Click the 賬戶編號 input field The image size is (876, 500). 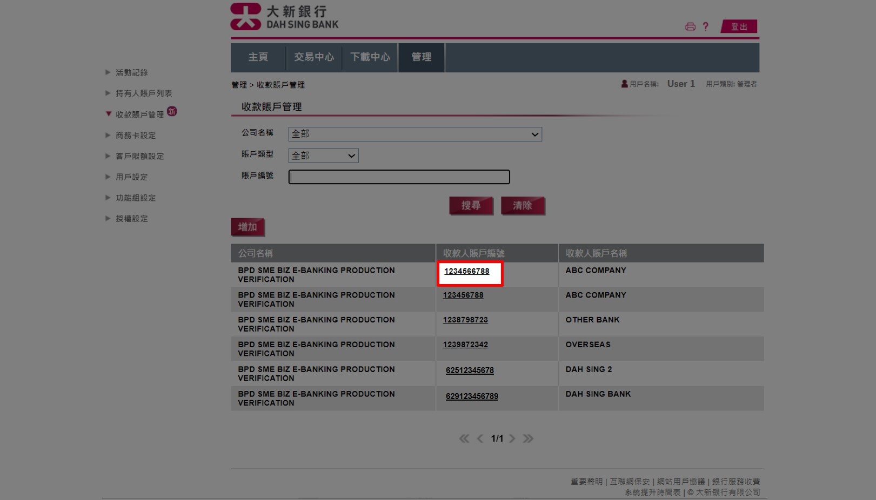[x=399, y=177]
